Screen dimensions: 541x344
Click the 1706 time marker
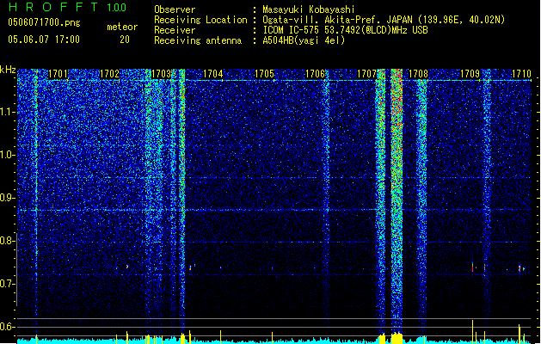pos(316,74)
